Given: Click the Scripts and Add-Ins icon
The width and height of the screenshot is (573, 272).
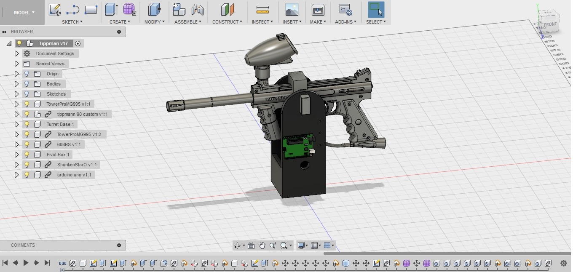Looking at the screenshot, I should pyautogui.click(x=346, y=9).
